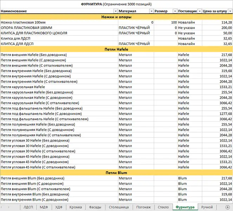
Task: Select the Петли Hafele section header row
Action: pyautogui.click(x=116, y=49)
